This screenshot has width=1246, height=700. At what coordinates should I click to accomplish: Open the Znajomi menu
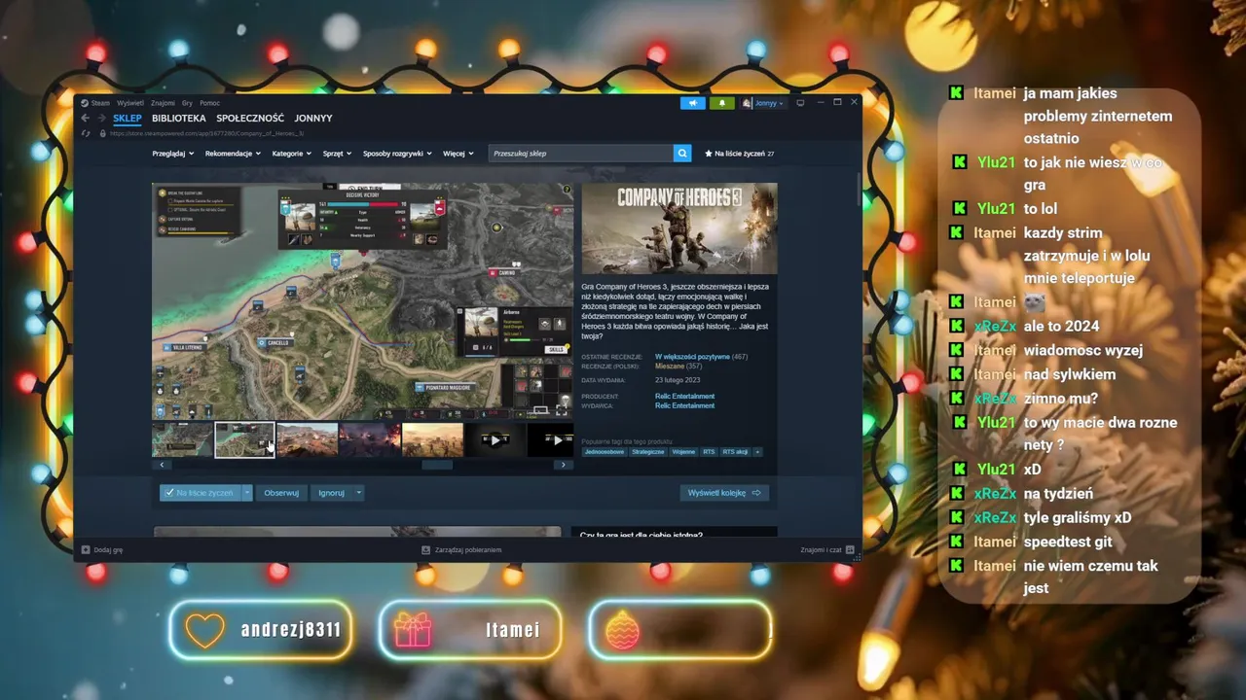click(x=163, y=103)
